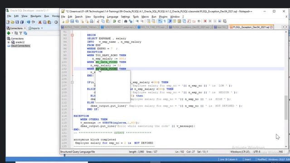Close the PLSQL_Exception_Dec04_2021.sql tab
The image size is (290, 163).
[271, 27]
